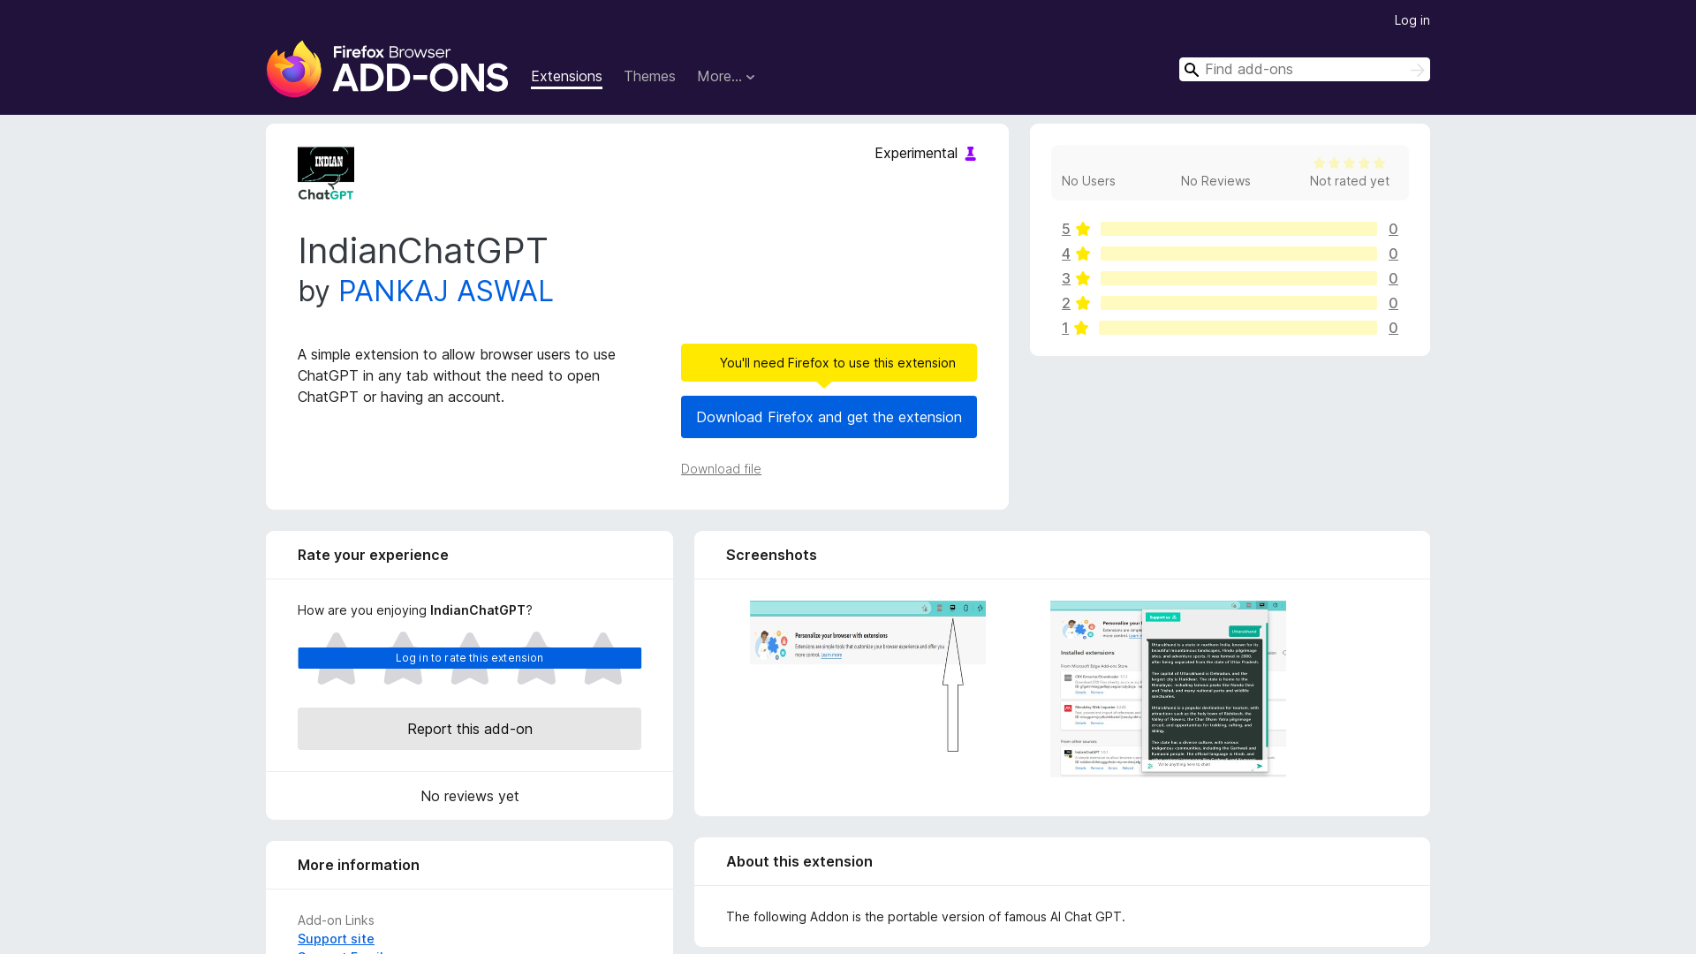This screenshot has height=954, width=1696.
Task: View 5-star reviews row
Action: click(x=1230, y=230)
